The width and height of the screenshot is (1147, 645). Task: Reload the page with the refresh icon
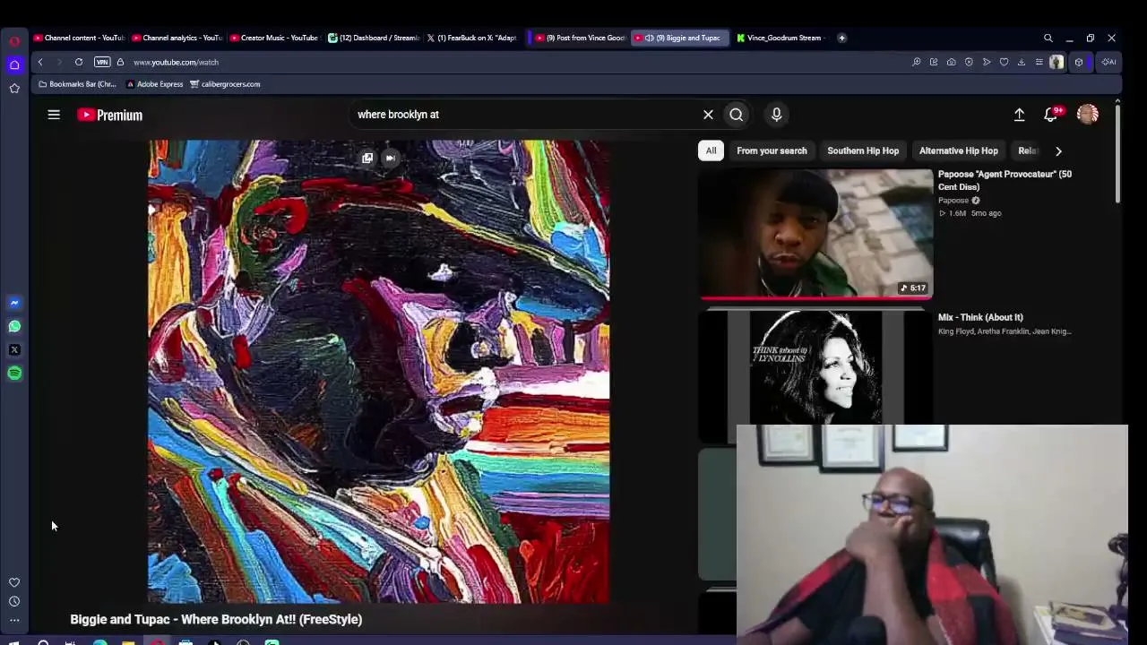point(79,62)
